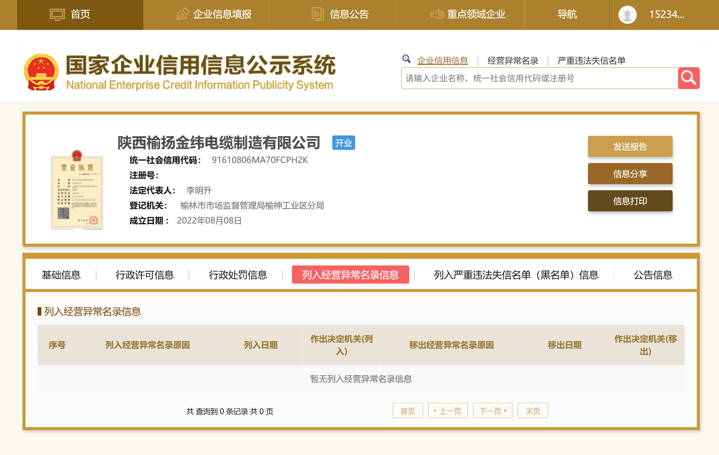Viewport: 719px width, 455px height.
Task: Select the 经营异常名录 search category link
Action: [513, 61]
